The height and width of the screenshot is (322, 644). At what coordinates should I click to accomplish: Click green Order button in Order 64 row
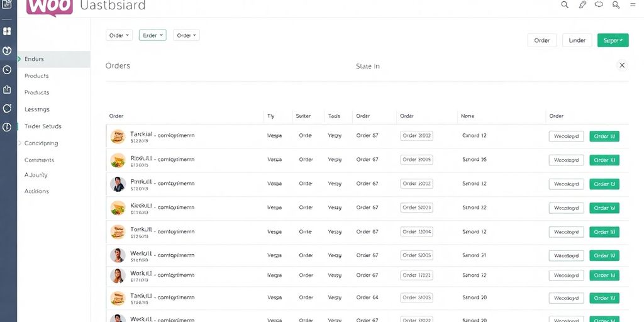click(604, 298)
